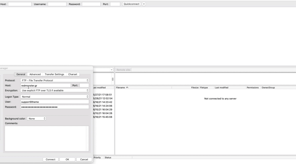Open the Logon Type dropdown
The width and height of the screenshot is (296, 164).
[x=54, y=97]
